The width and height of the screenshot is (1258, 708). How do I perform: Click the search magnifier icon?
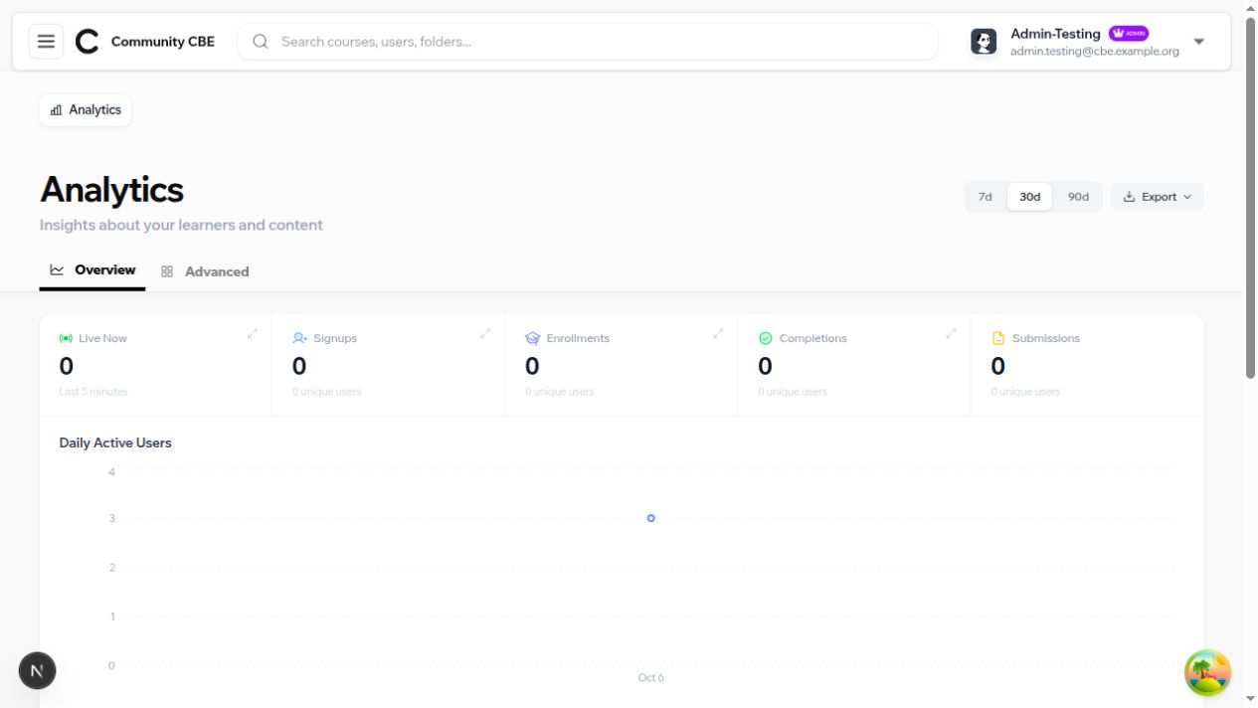[261, 42]
